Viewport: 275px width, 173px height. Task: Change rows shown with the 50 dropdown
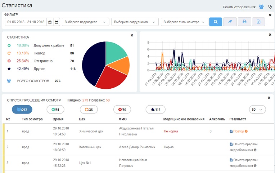pos(257,110)
